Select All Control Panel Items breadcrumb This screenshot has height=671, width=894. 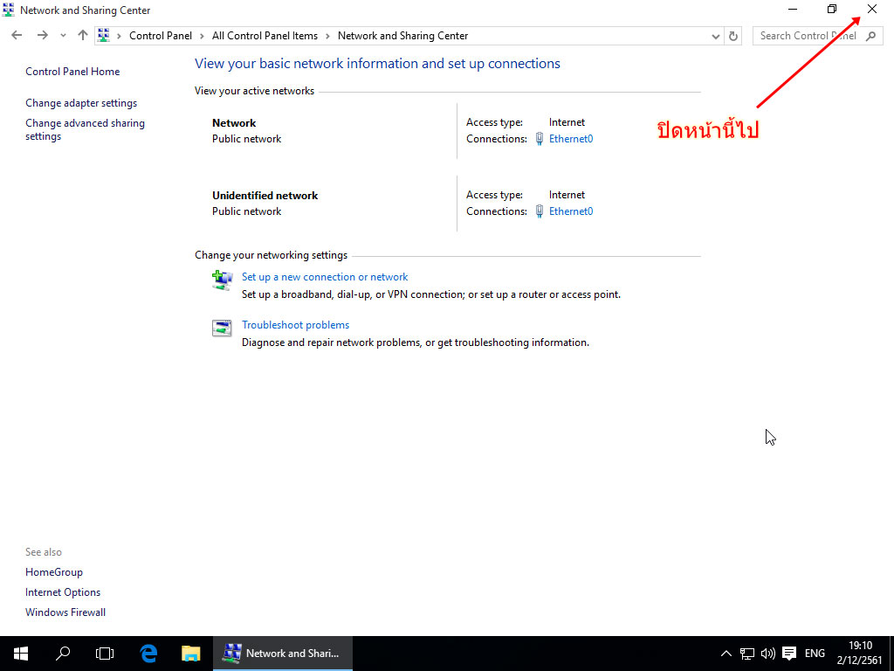(265, 36)
